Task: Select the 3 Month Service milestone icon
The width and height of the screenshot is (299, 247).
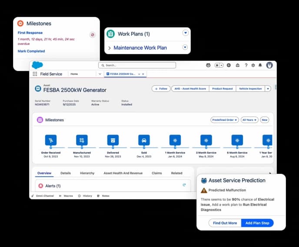Action: tap(206, 140)
